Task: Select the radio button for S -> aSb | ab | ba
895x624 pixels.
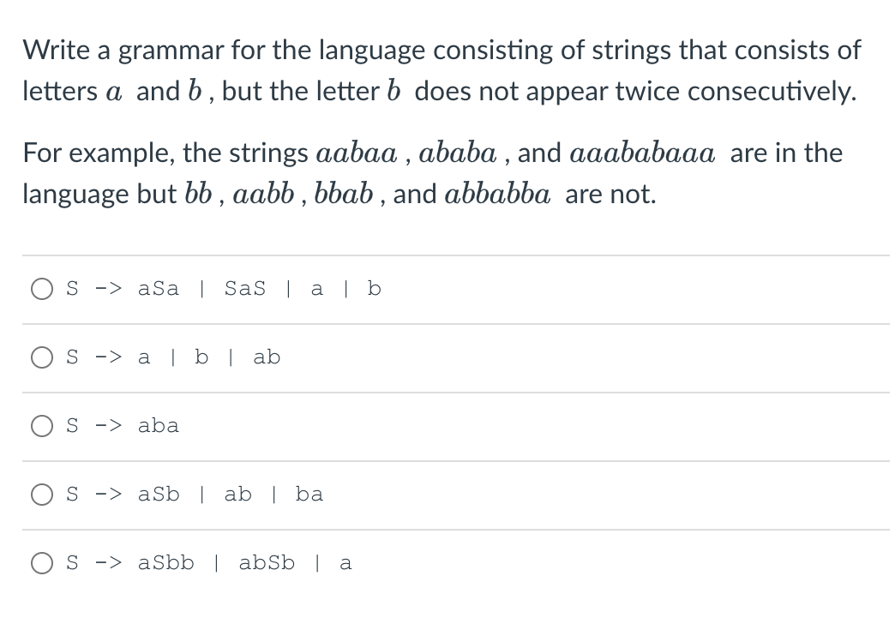Action: [42, 495]
